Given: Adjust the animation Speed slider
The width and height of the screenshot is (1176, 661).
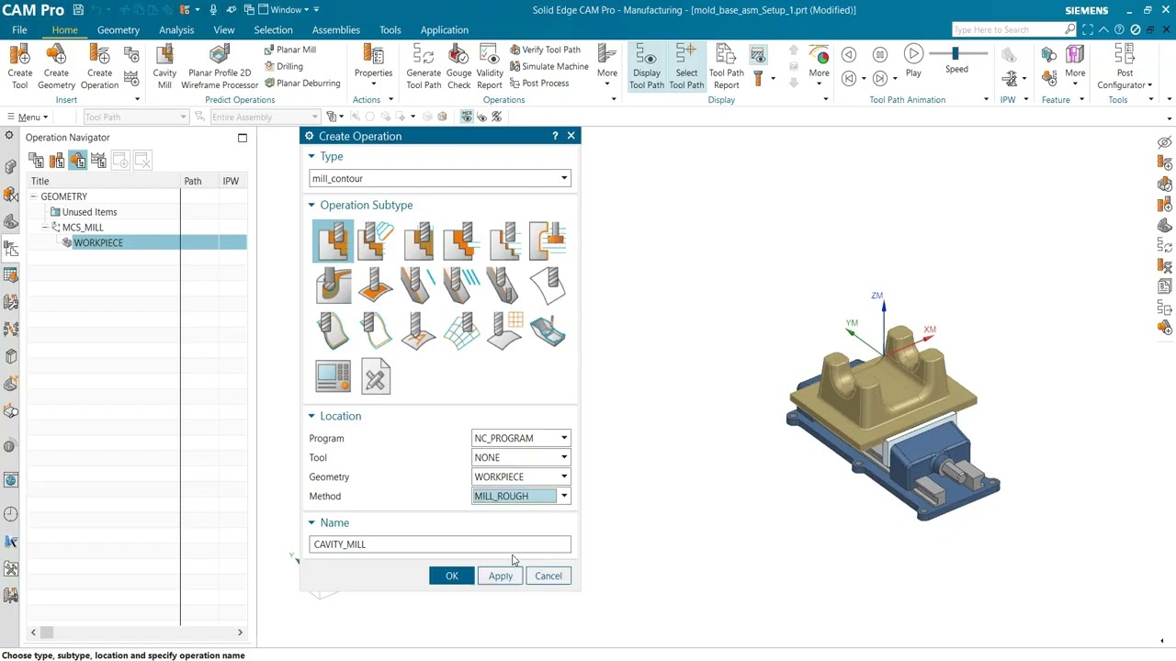Looking at the screenshot, I should click(x=955, y=54).
